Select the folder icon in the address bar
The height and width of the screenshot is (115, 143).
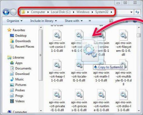23,12
